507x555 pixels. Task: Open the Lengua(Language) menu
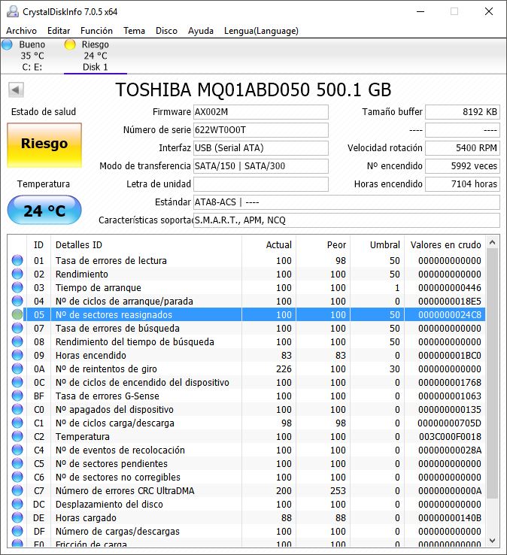click(x=261, y=31)
